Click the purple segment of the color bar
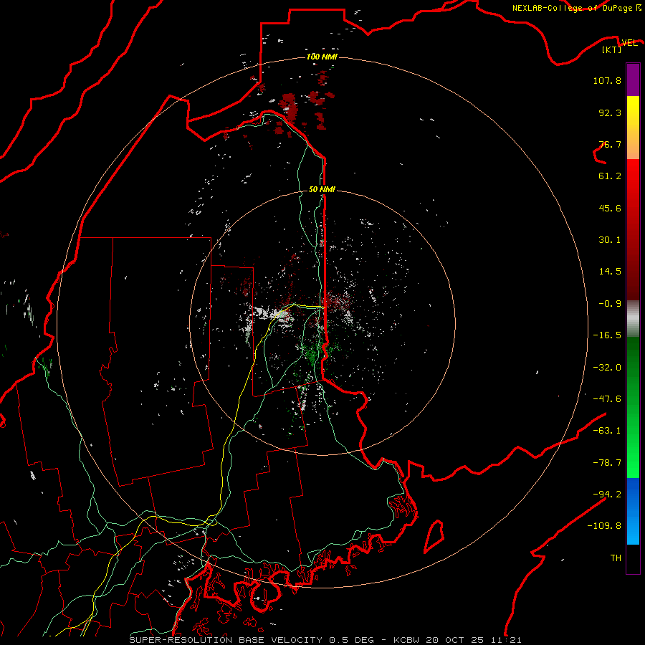The image size is (645, 645). click(633, 80)
